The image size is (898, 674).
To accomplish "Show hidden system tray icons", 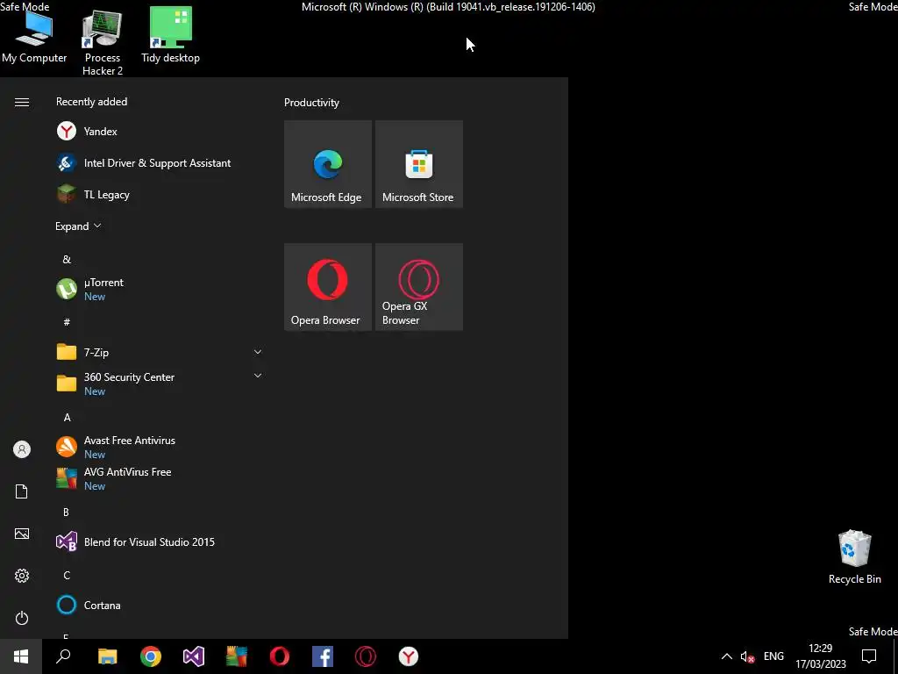I will [x=726, y=656].
